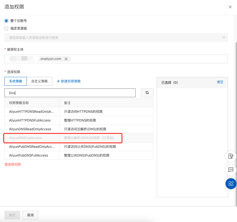Image resolution: width=237 pixels, height=222 pixels.
Task: Click the policy search box containing Dns
Action: point(70,93)
